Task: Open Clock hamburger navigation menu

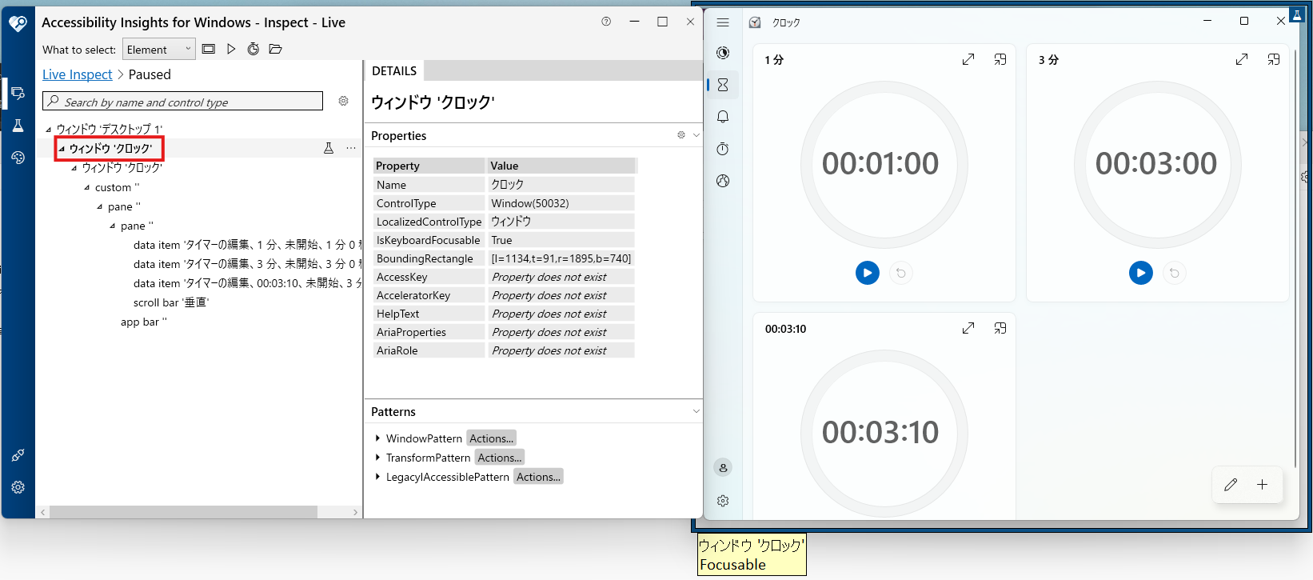Action: (723, 22)
